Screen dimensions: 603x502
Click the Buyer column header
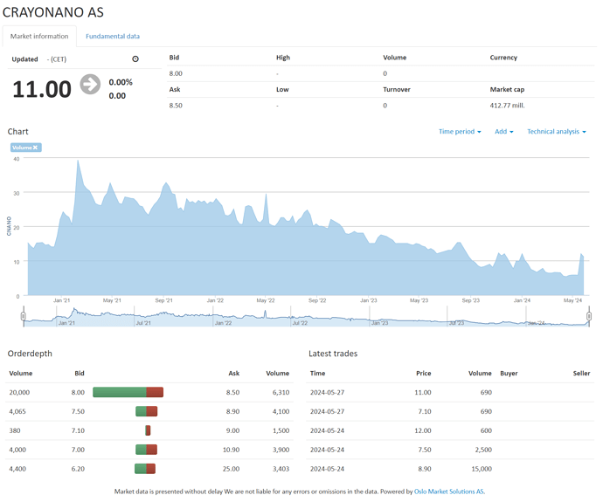(x=509, y=373)
